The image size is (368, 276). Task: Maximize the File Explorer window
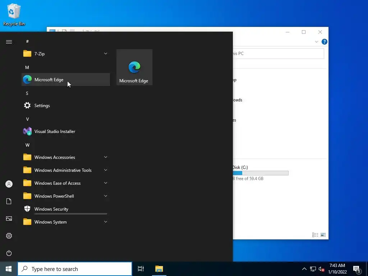coord(304,32)
